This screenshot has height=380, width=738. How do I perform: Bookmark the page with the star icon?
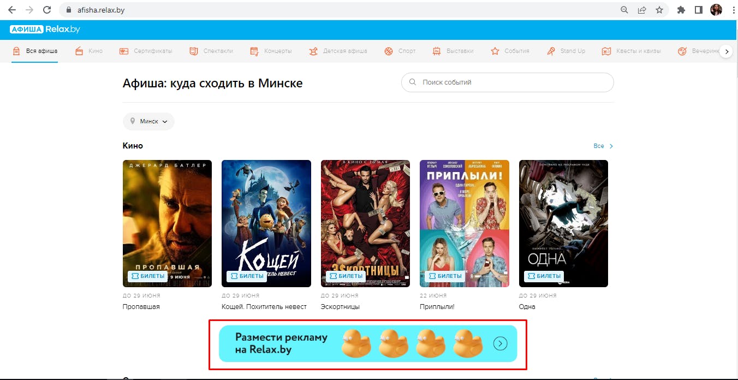[659, 10]
